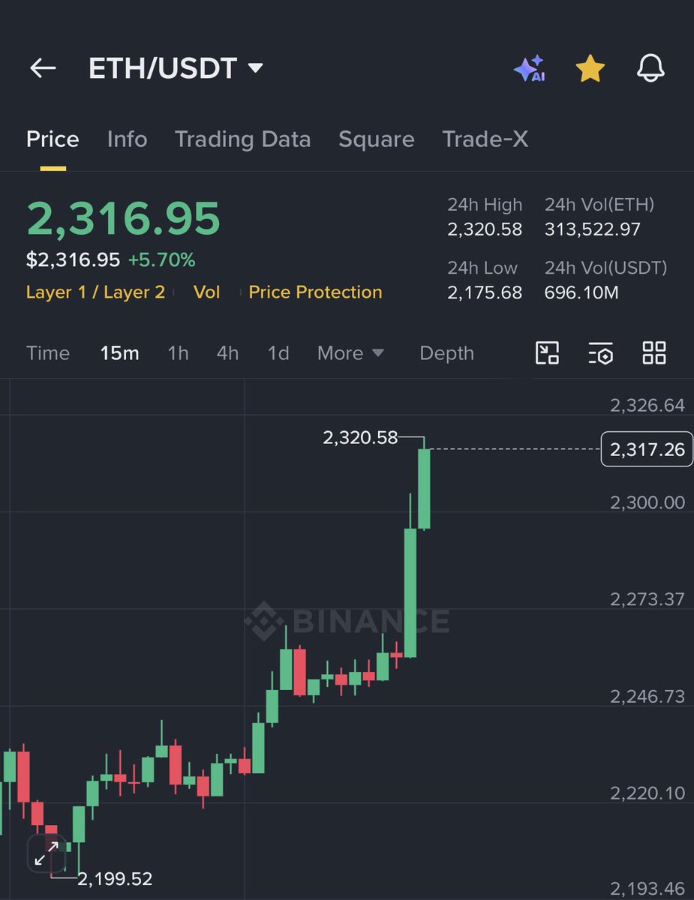The height and width of the screenshot is (900, 694).
Task: Tap the Layer 1 / Layer 2 tag
Action: [95, 292]
